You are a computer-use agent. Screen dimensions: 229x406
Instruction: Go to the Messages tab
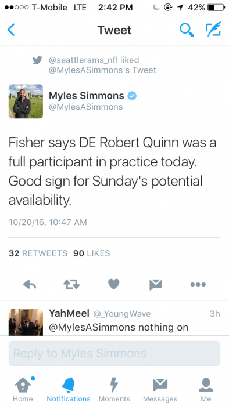(x=160, y=389)
